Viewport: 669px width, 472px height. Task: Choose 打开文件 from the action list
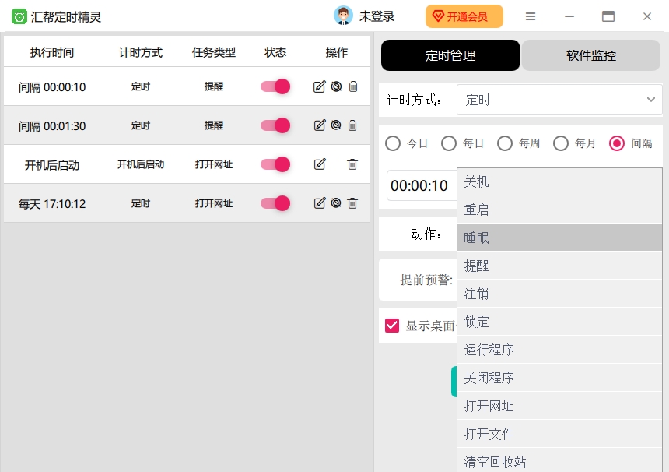tap(559, 434)
